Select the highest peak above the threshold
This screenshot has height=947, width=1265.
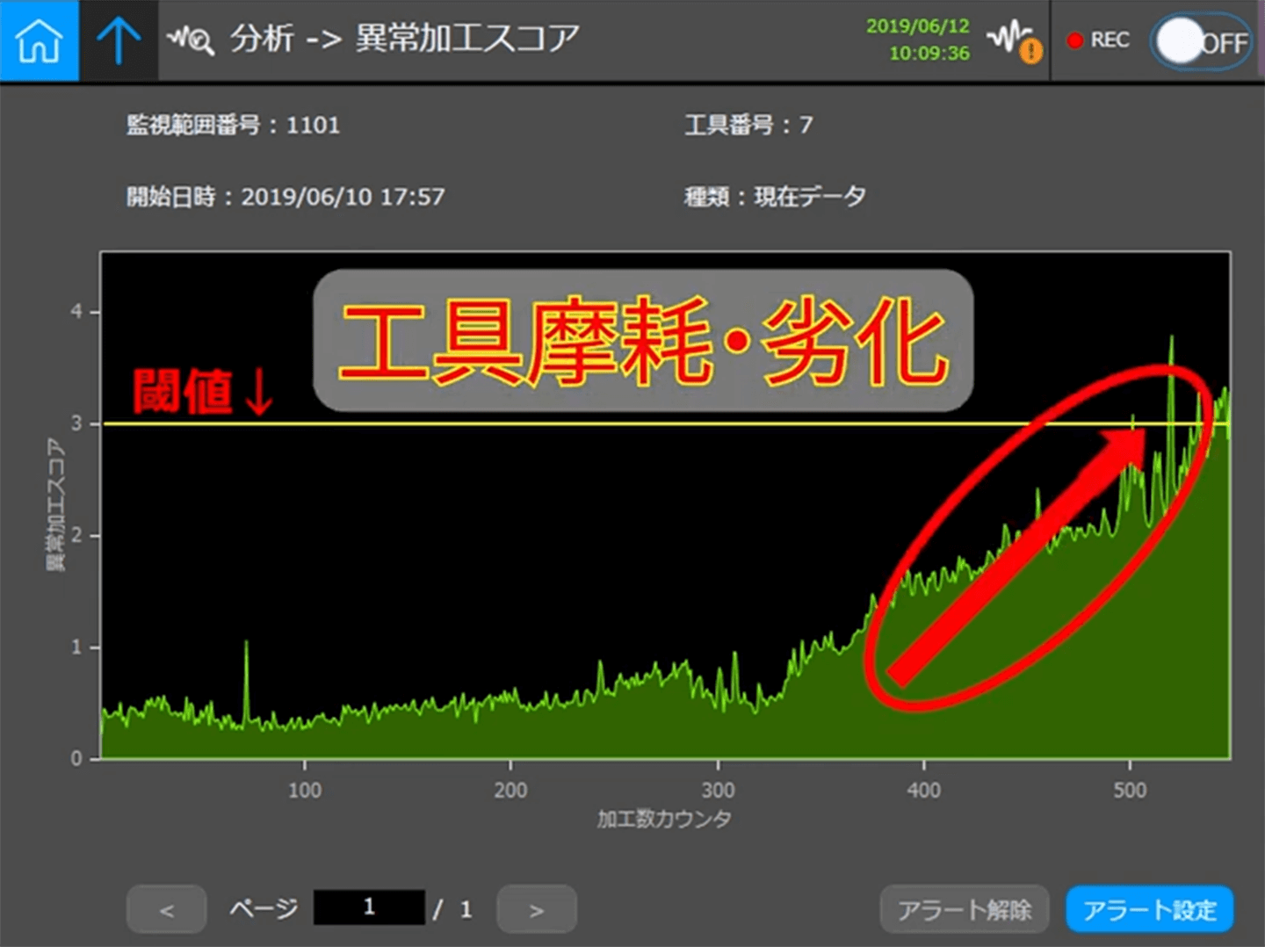coord(1171,343)
